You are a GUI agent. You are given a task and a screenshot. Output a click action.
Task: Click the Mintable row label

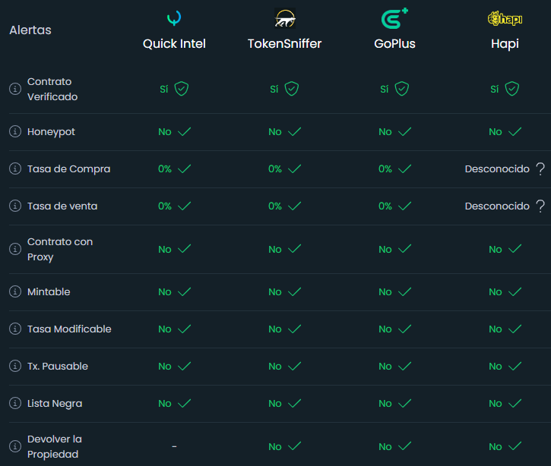click(49, 291)
